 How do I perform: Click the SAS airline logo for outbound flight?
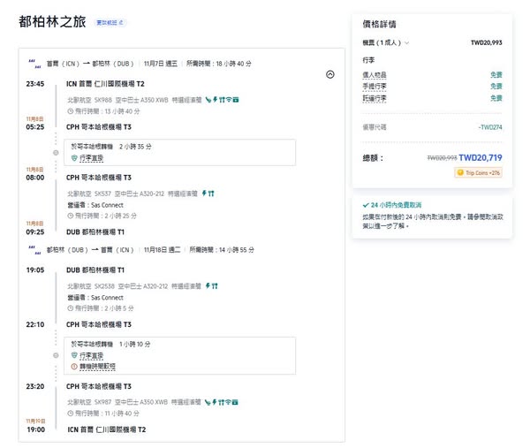click(x=32, y=64)
